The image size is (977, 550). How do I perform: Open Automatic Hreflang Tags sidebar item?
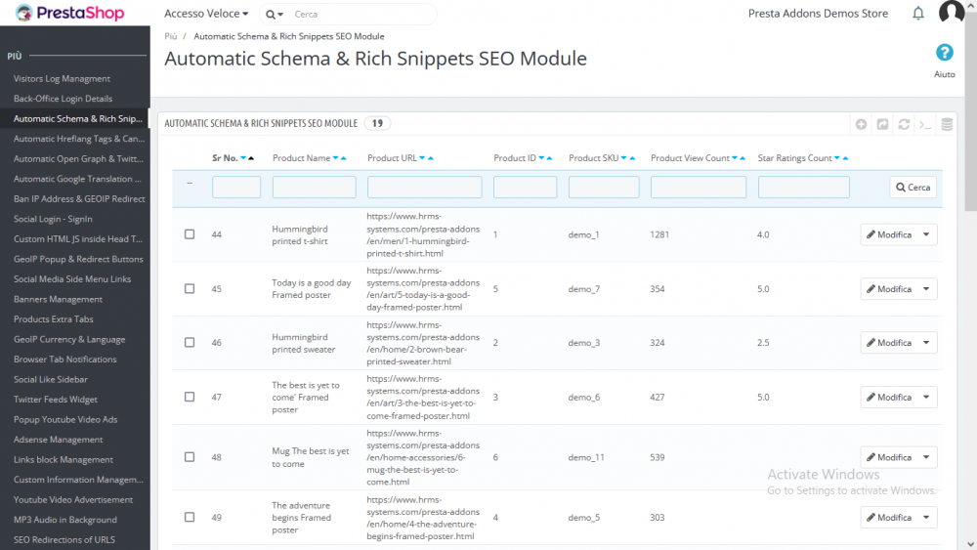pyautogui.click(x=78, y=139)
